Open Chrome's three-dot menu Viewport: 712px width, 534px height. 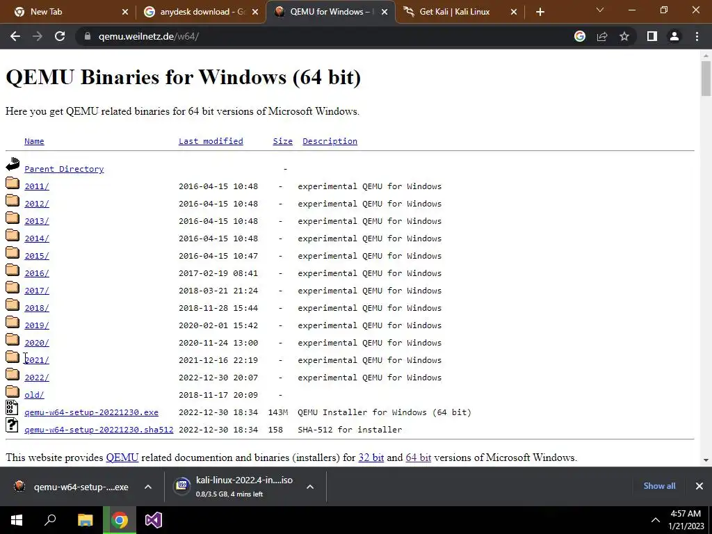[x=697, y=36]
